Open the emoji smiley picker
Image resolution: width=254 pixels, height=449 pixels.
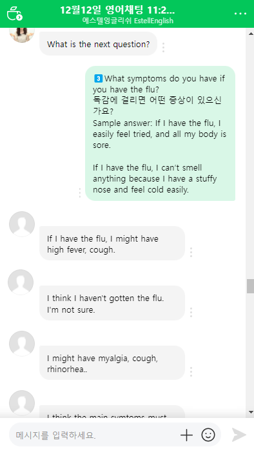coord(208,435)
